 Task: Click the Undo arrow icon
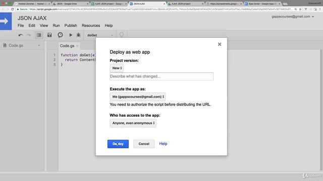(21, 35)
